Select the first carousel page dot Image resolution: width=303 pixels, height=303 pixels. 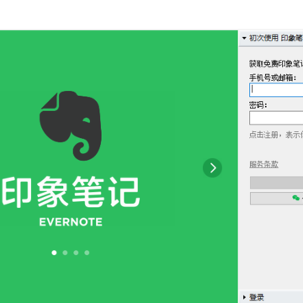pos(54,252)
